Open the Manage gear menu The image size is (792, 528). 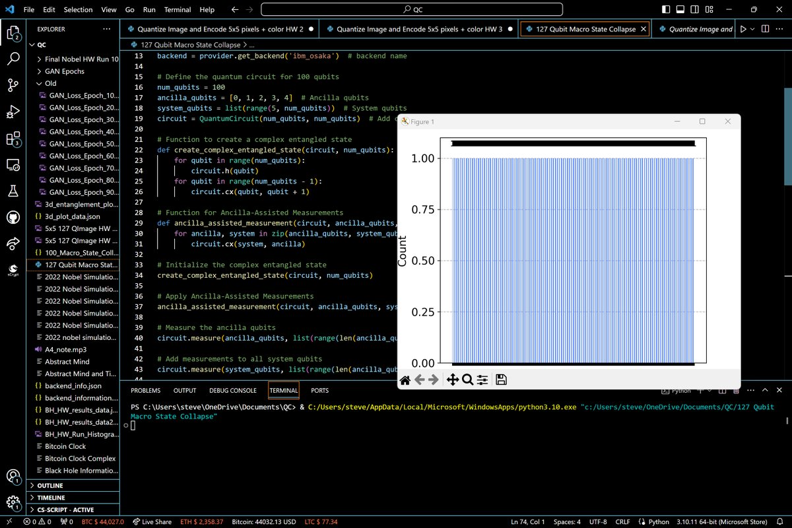point(13,502)
